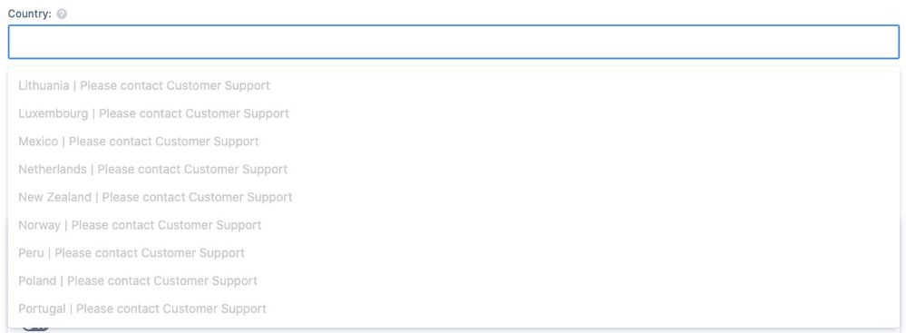Click the Lithuania Please contact Customer Support row
This screenshot has height=333, width=906.
(x=453, y=85)
